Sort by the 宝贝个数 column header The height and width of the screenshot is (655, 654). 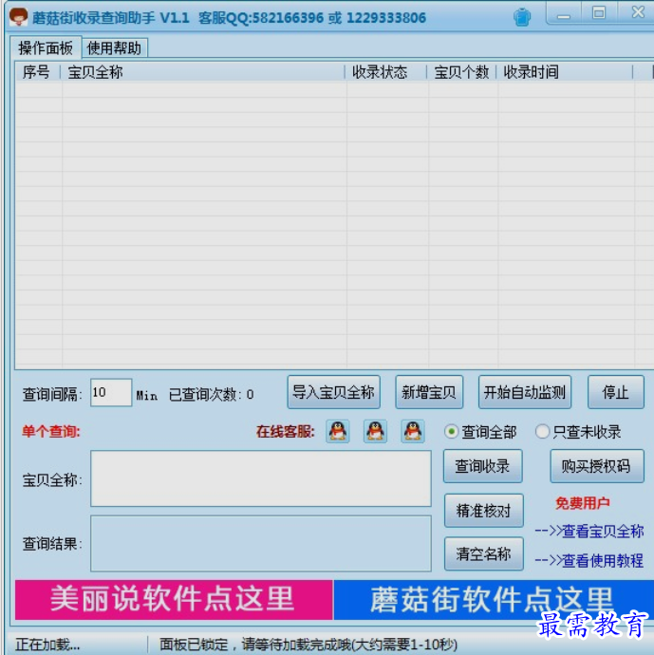tap(462, 72)
